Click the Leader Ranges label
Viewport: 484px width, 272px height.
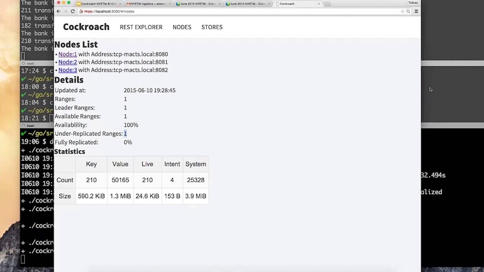74,108
